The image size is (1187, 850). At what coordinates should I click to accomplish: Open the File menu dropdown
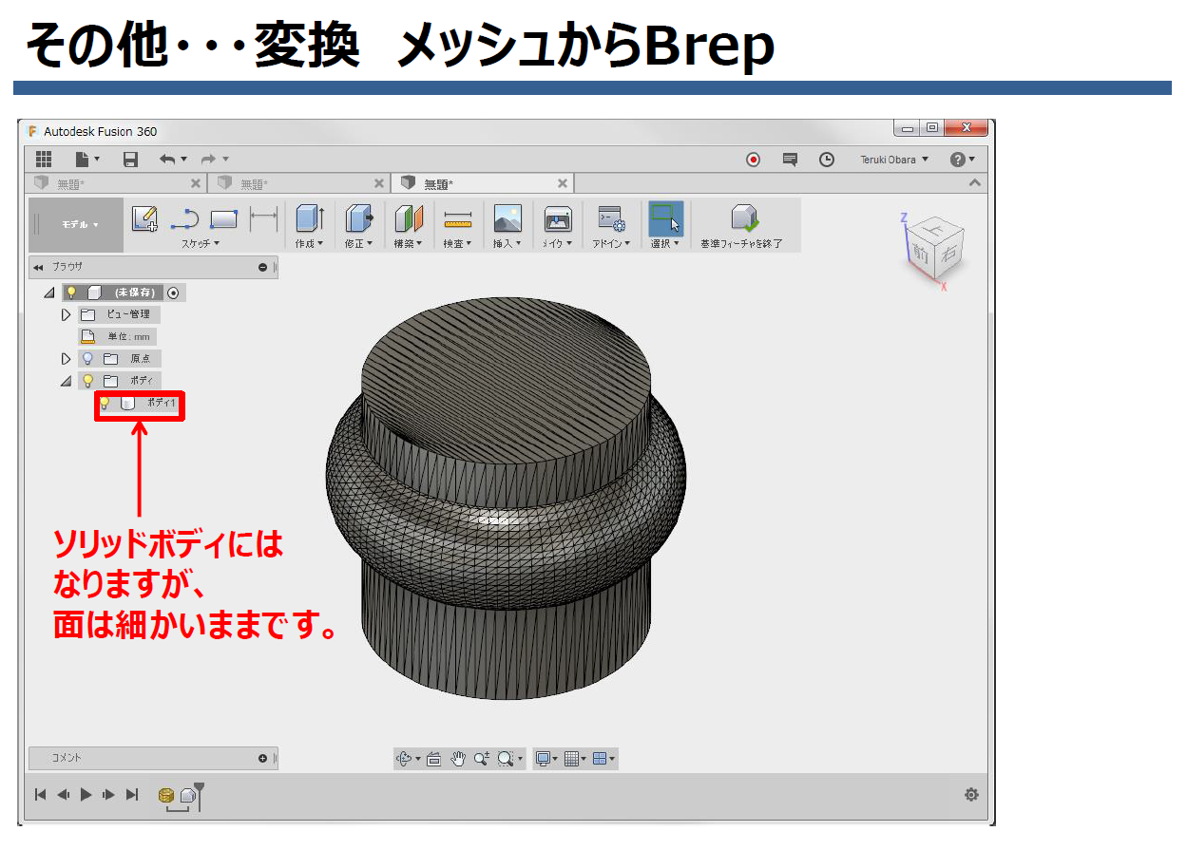[x=88, y=160]
